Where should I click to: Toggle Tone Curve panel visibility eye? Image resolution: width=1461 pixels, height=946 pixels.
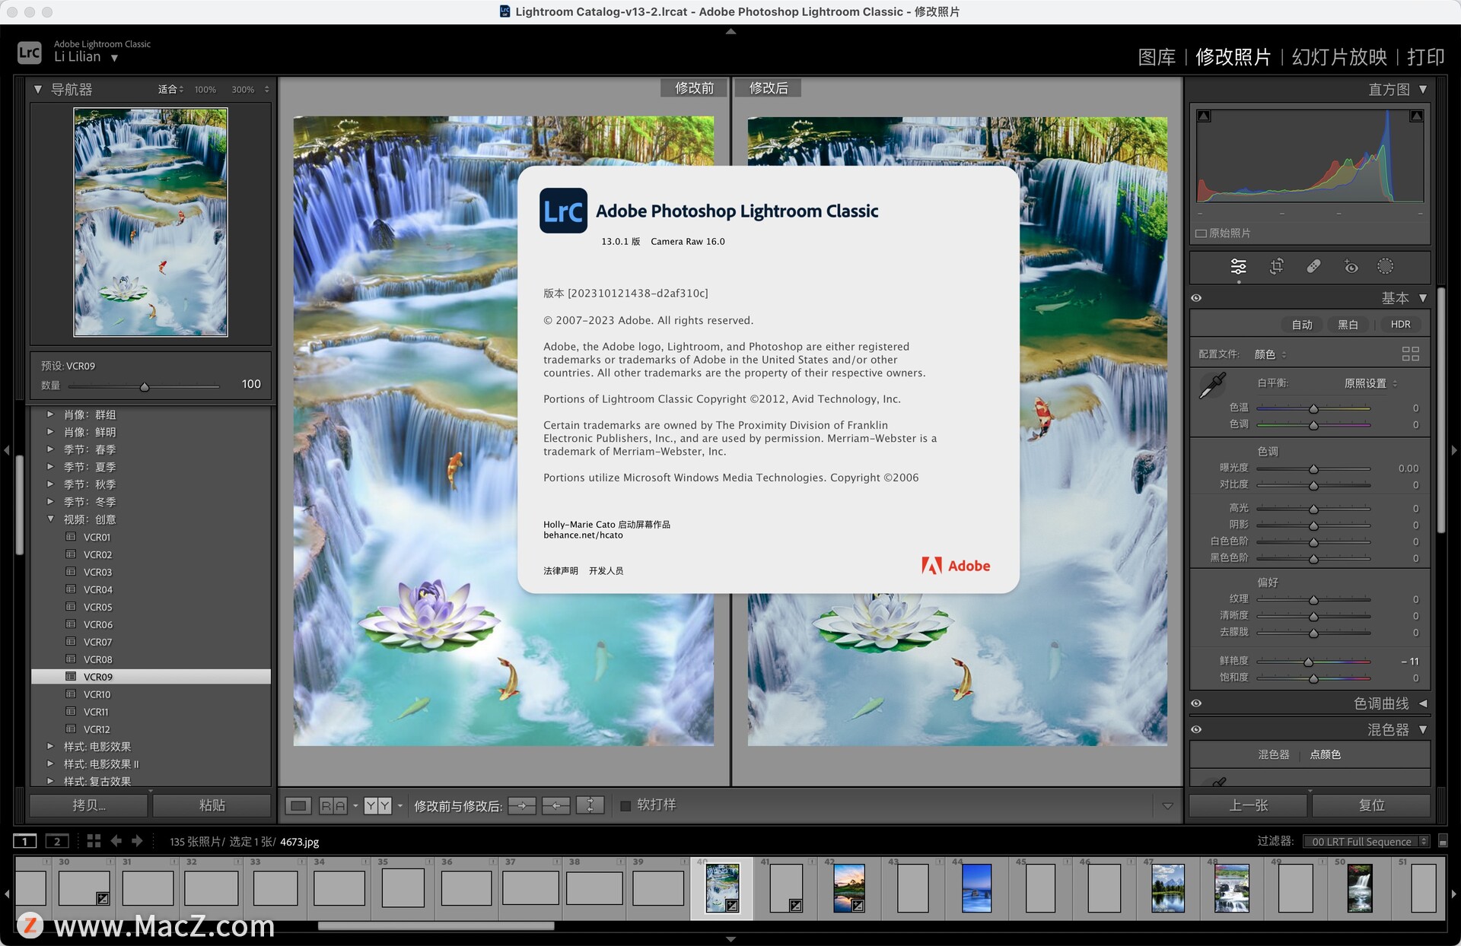[1196, 703]
